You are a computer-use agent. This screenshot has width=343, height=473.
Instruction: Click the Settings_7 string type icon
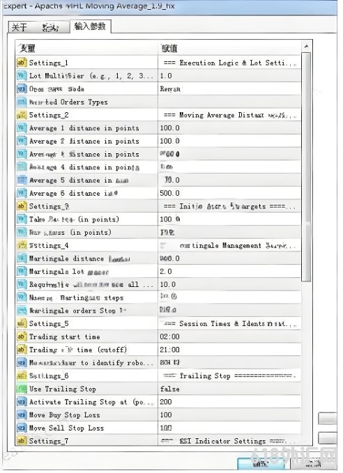[22, 441]
